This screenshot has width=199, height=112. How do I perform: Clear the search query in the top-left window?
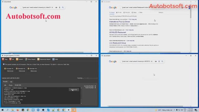[x=52, y=7]
